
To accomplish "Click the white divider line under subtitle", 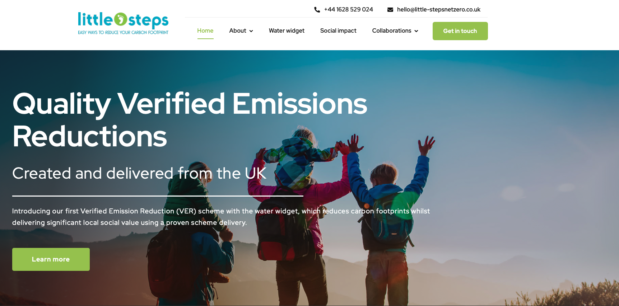I will click(158, 196).
